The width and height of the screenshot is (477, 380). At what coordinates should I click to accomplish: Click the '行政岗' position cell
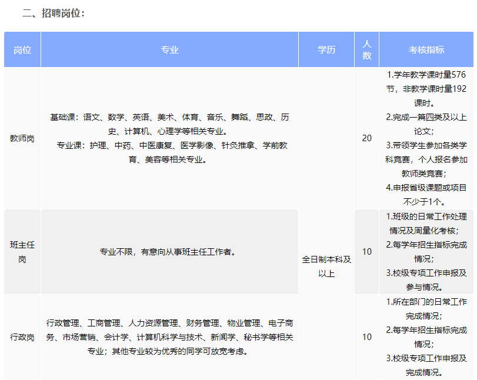(x=22, y=337)
